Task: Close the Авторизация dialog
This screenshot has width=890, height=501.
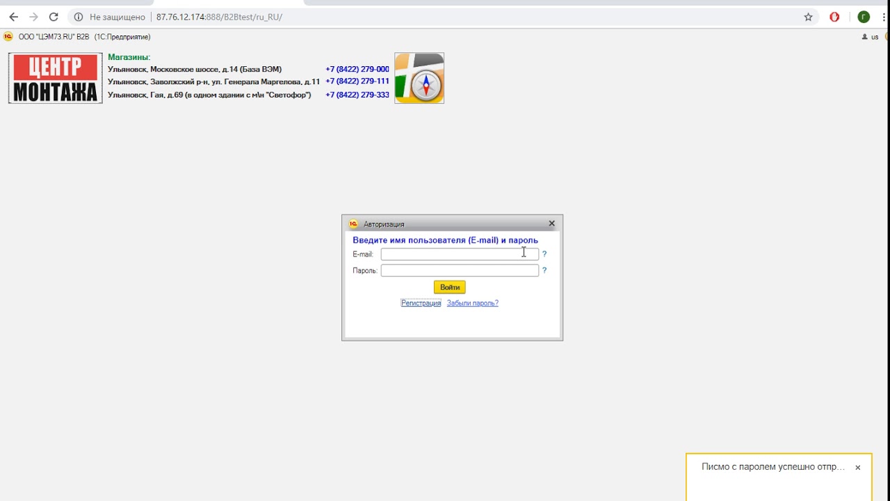Action: point(552,223)
